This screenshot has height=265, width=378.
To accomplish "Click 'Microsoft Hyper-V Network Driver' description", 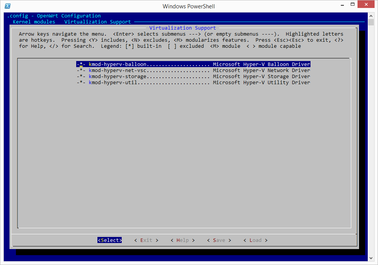I will 262,71.
